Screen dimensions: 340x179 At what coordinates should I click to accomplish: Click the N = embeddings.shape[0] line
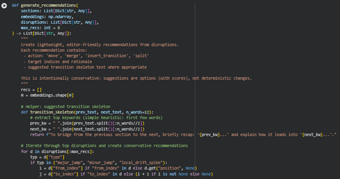[47, 95]
